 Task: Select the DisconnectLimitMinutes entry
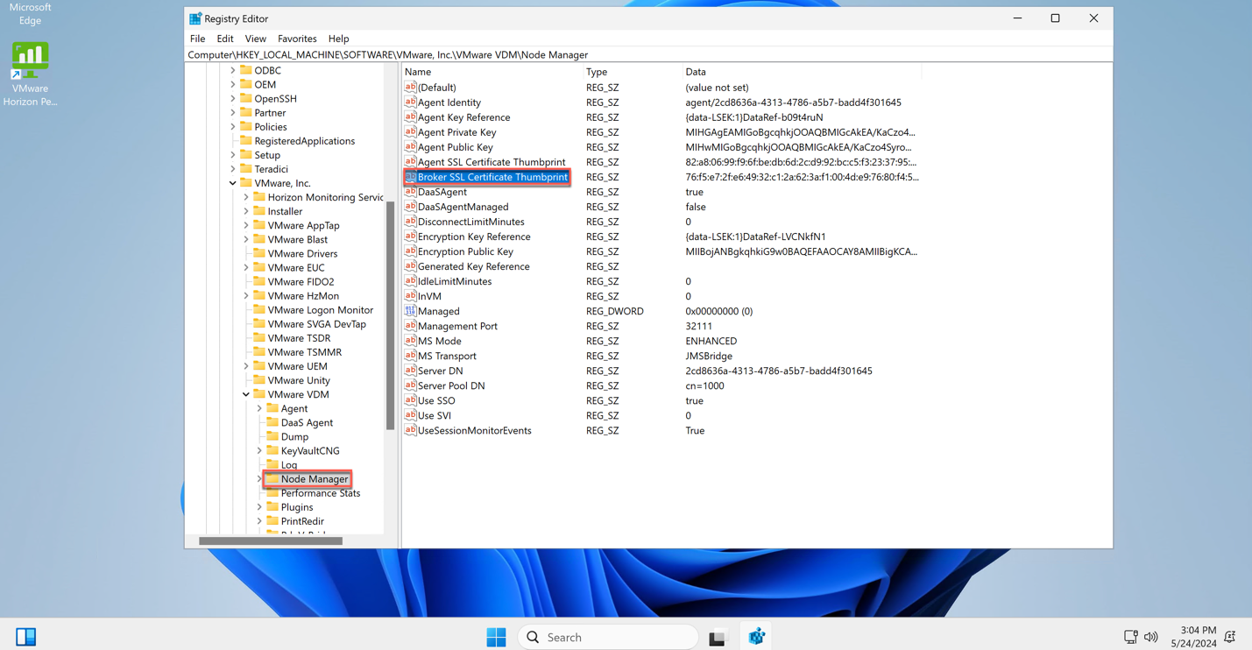(x=470, y=222)
